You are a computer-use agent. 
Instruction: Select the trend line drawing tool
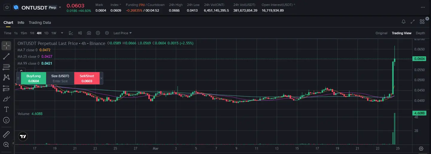click(x=6, y=56)
